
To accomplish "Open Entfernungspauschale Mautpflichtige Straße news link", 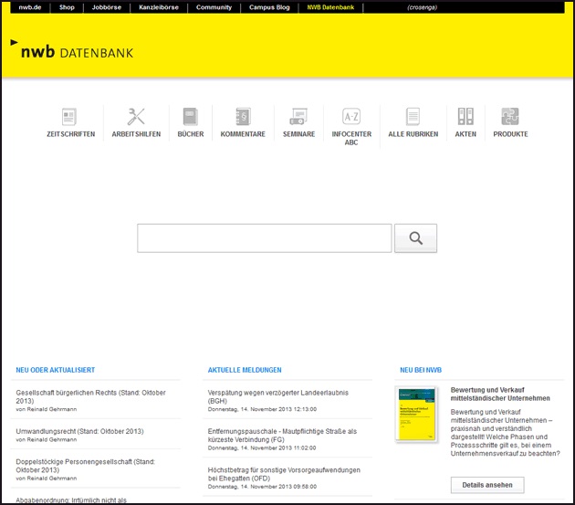I will click(x=282, y=435).
